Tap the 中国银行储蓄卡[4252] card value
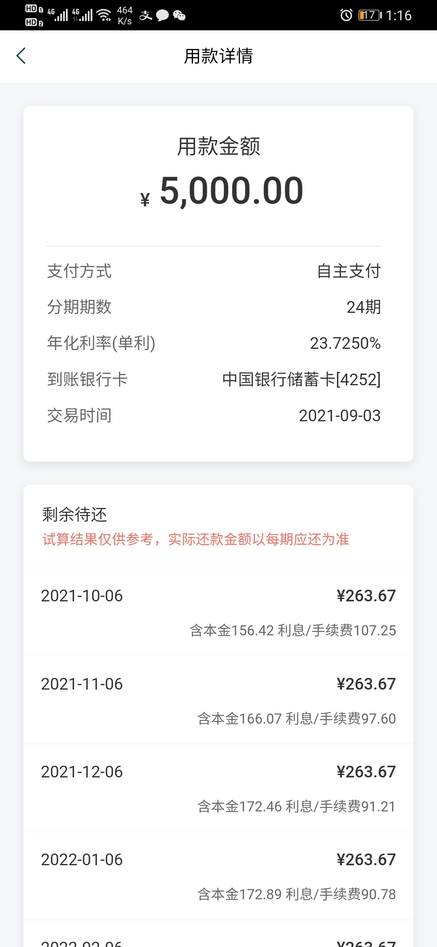 point(301,380)
